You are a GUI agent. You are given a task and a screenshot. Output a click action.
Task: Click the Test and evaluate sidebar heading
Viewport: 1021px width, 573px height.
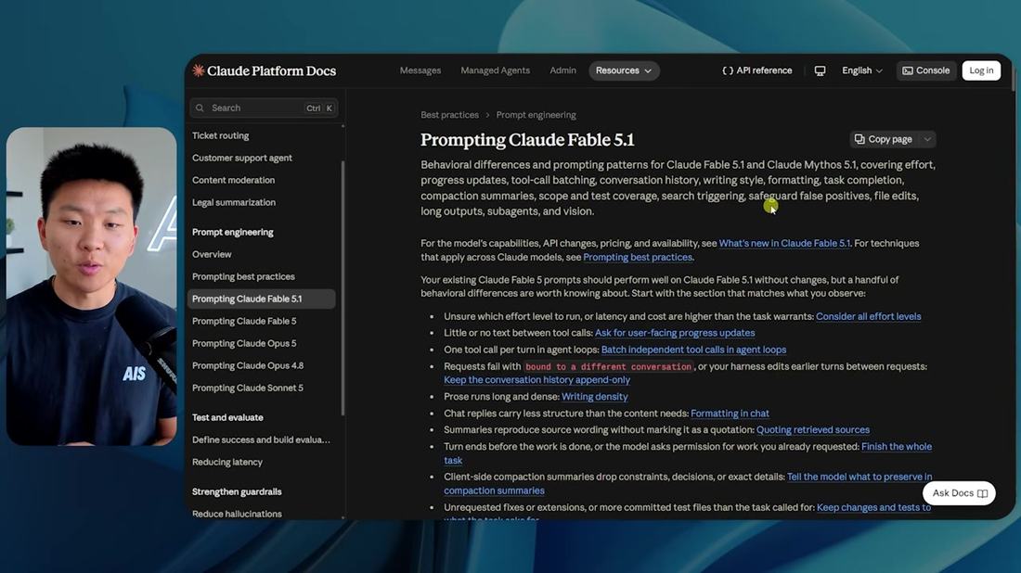click(227, 417)
